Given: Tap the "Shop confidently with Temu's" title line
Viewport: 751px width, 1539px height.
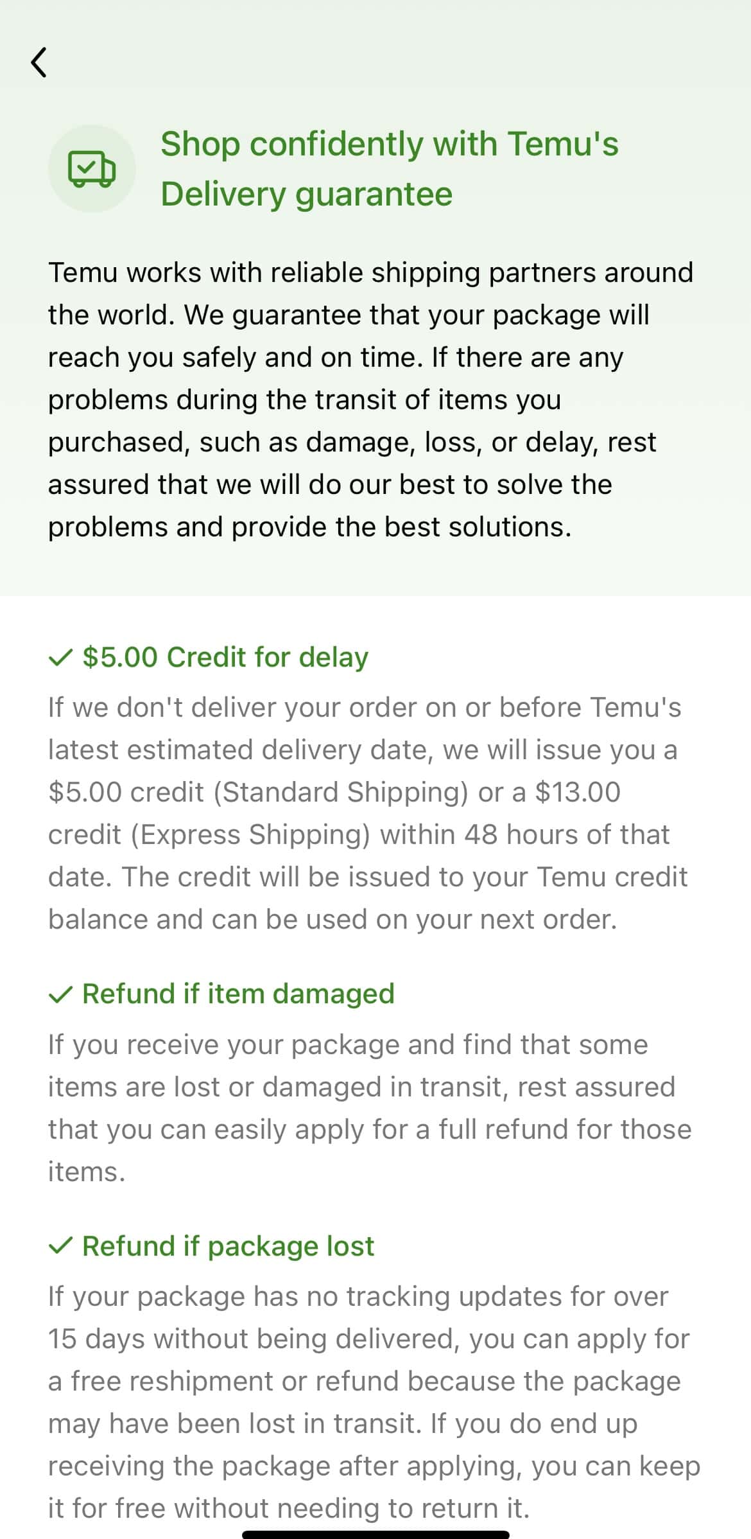Looking at the screenshot, I should click(x=389, y=144).
